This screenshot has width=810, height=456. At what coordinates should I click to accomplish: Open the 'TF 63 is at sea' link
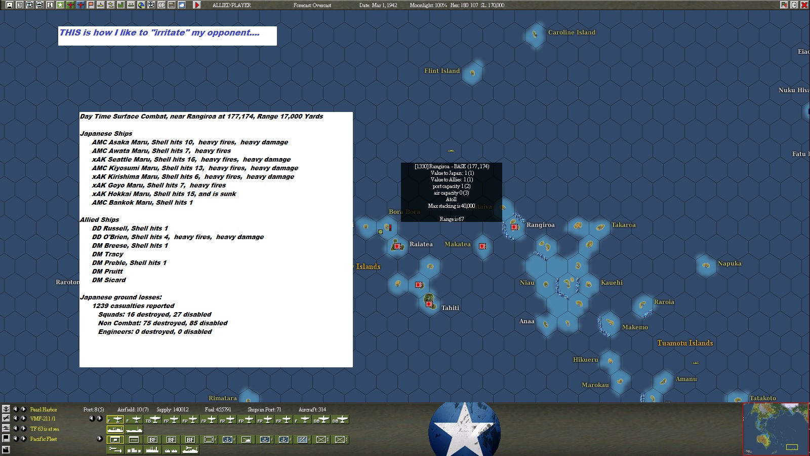(x=45, y=429)
